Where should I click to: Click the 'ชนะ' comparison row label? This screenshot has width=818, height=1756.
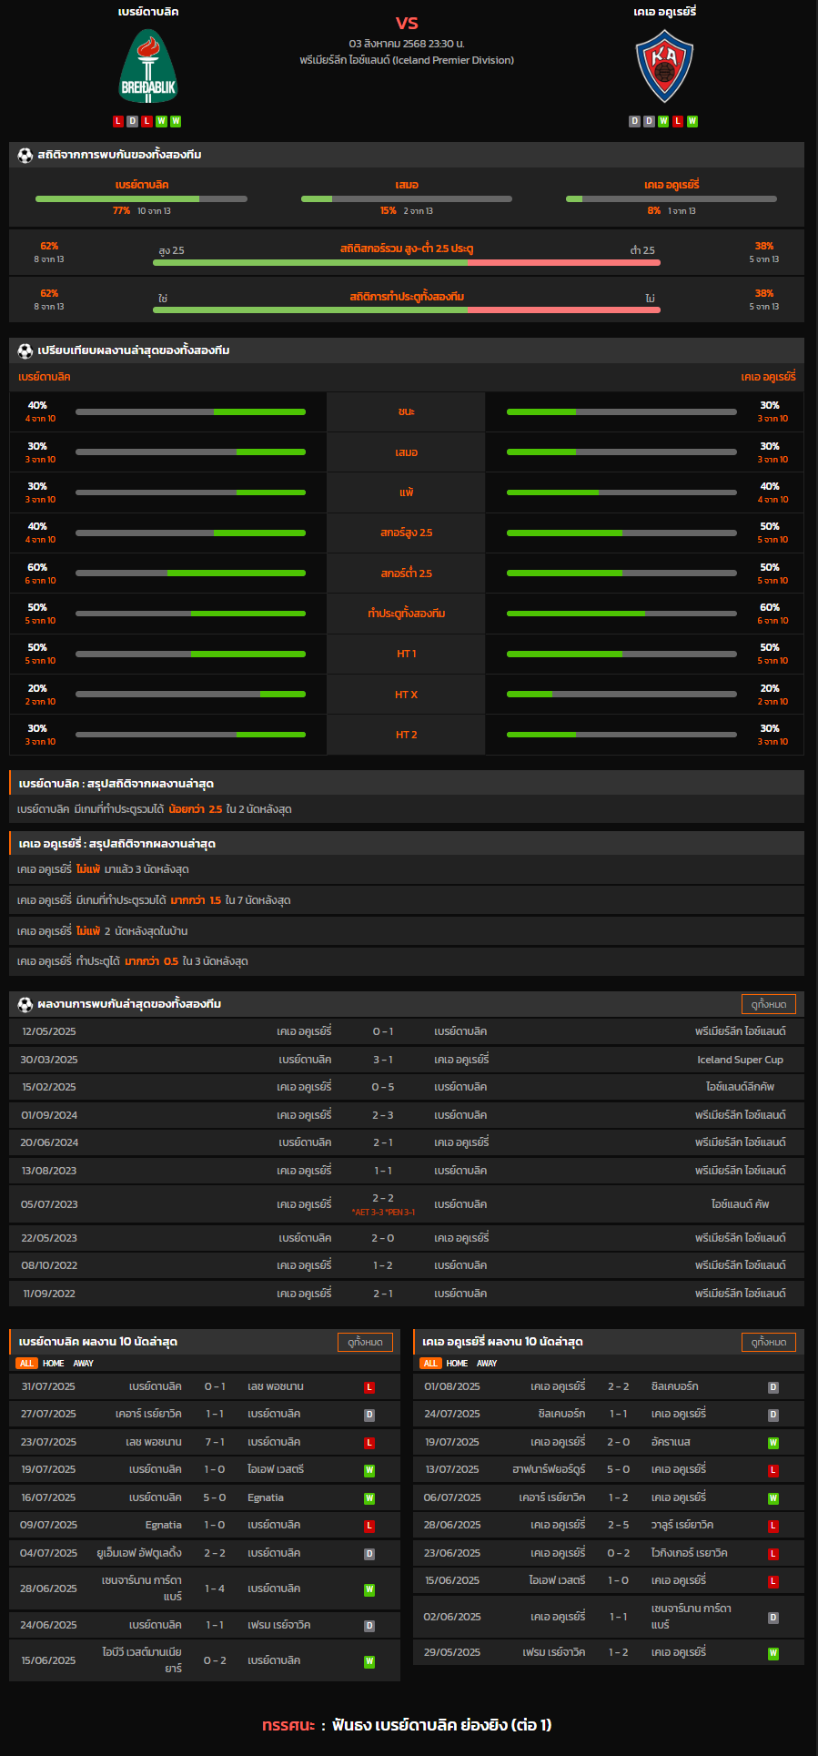[x=407, y=411]
